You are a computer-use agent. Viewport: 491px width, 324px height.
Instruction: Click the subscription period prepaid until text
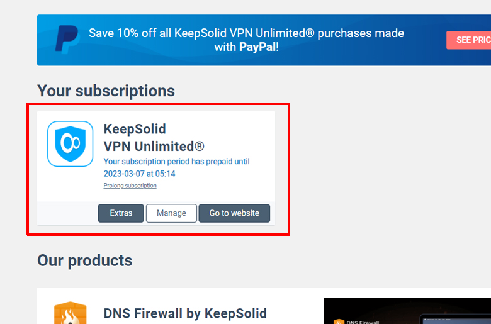click(177, 162)
